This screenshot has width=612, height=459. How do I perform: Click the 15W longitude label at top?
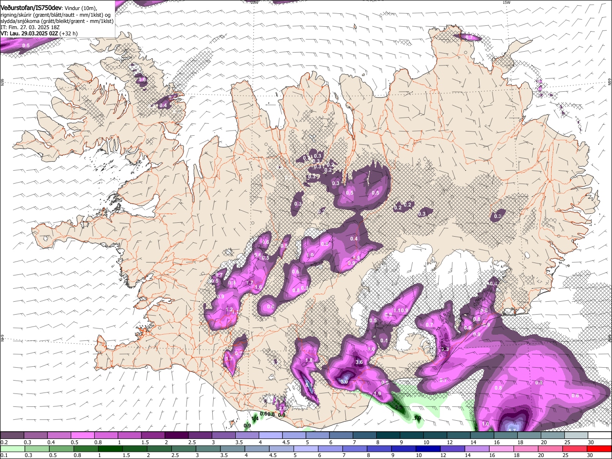[x=506, y=2]
